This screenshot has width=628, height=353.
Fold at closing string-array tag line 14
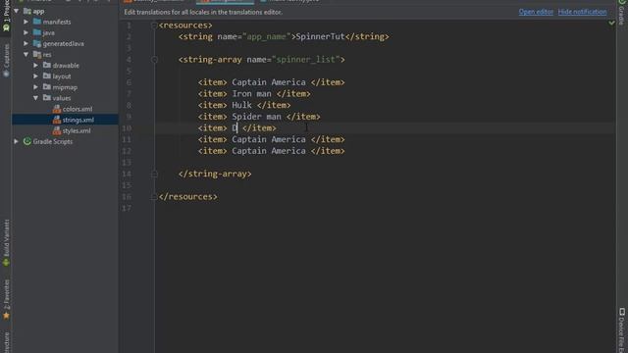[154, 175]
